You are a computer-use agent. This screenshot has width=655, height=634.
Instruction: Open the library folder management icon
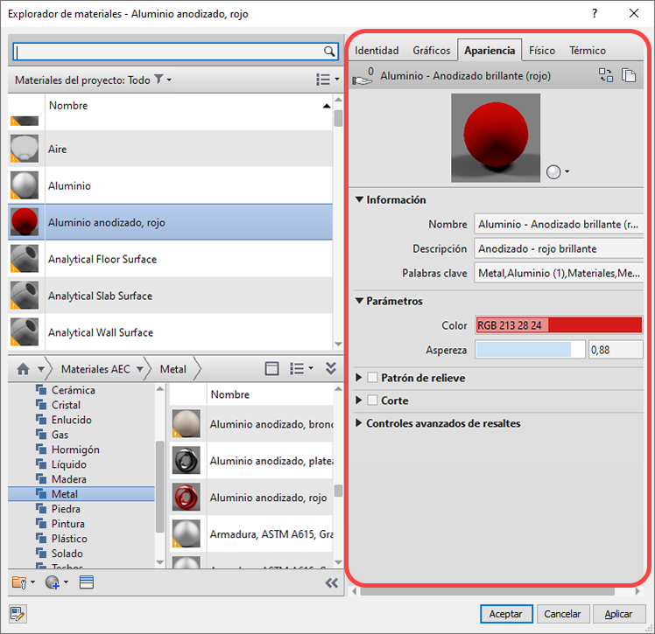[23, 582]
